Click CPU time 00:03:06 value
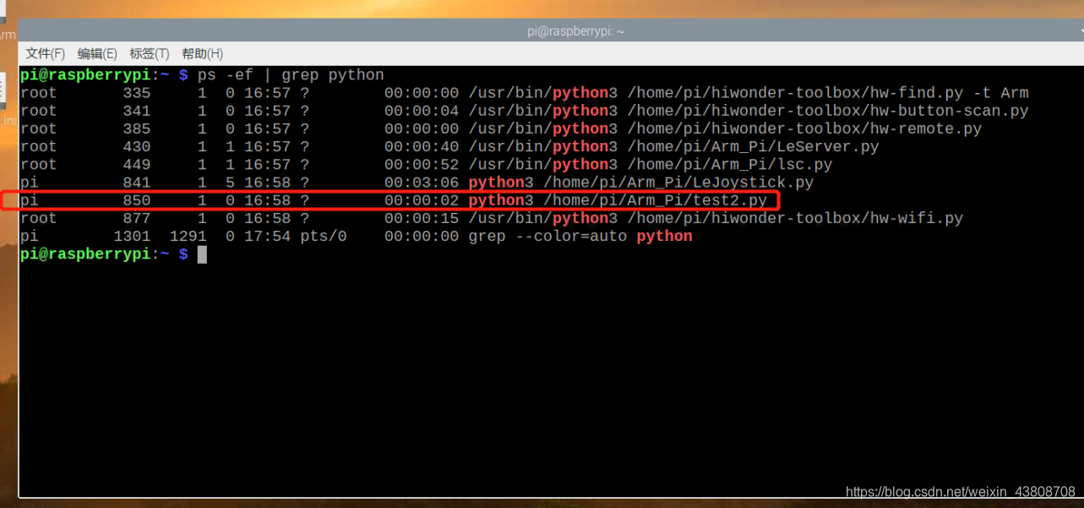Screen dimensions: 1084x508 [422, 183]
